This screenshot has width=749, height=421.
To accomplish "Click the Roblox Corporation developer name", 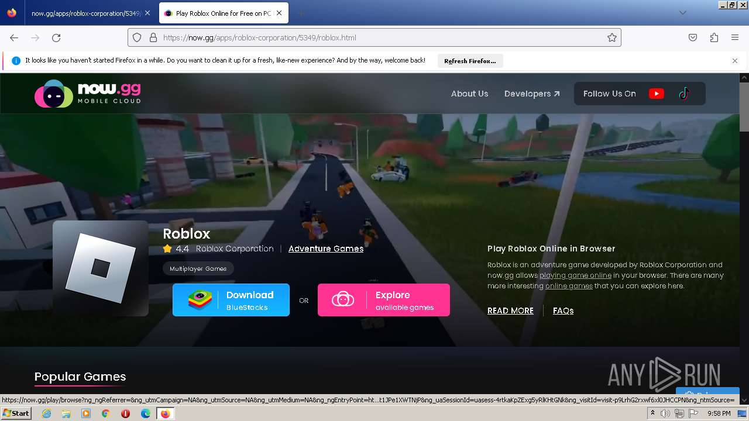I will pyautogui.click(x=235, y=249).
